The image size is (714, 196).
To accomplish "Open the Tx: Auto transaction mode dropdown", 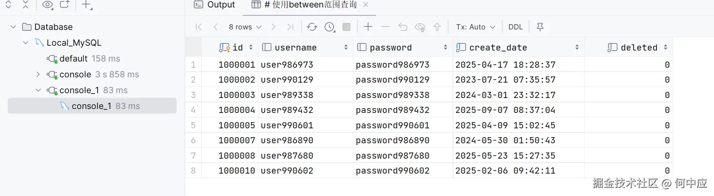I will point(475,27).
